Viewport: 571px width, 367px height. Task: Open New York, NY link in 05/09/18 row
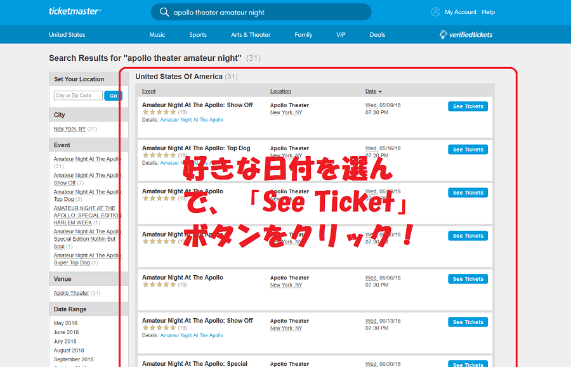tap(286, 112)
